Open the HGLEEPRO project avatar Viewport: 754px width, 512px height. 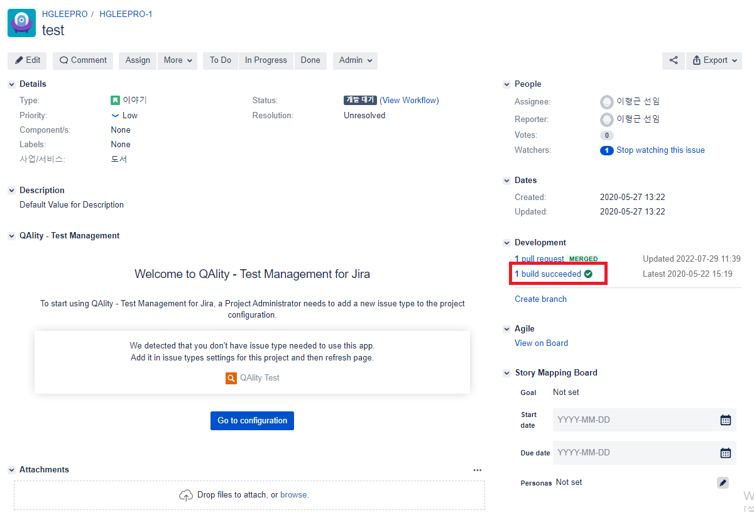tap(22, 23)
